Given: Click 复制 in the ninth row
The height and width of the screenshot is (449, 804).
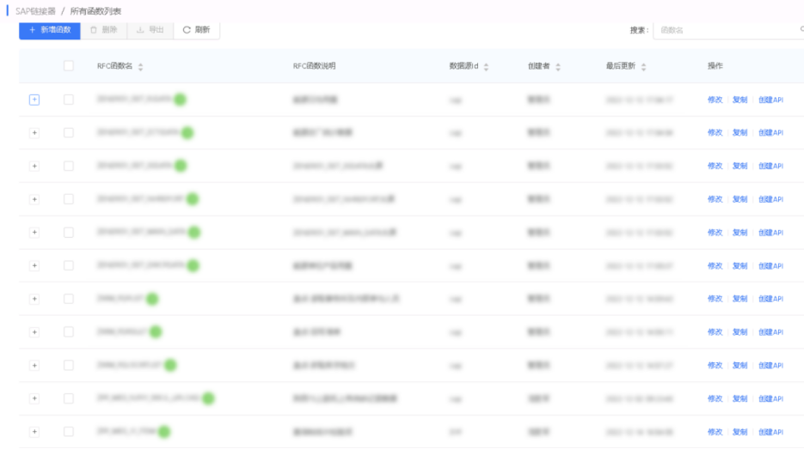Looking at the screenshot, I should point(740,365).
